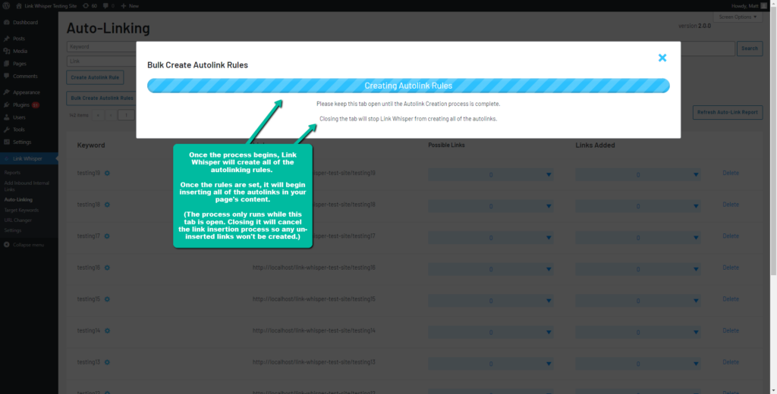Click the Keyword input field
777x394 pixels.
pos(102,46)
